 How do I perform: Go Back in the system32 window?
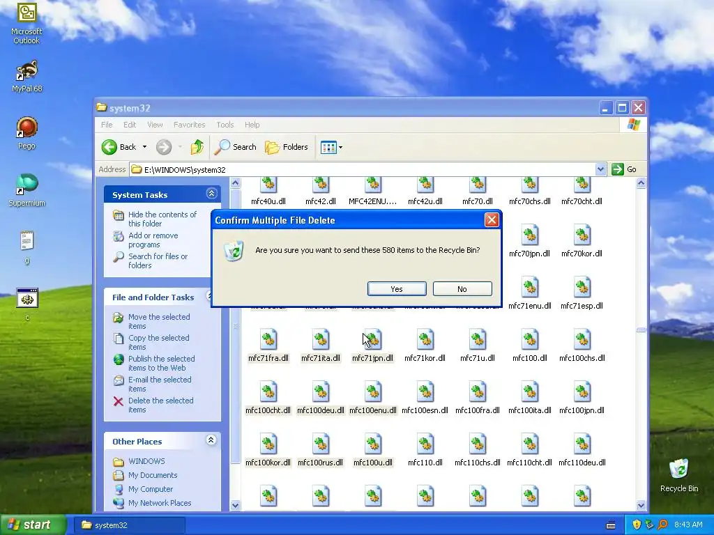point(119,147)
